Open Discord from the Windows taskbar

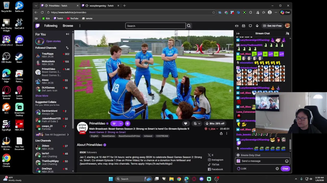click(x=201, y=179)
